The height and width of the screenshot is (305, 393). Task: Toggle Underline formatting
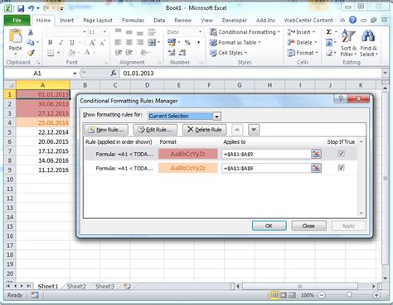[72, 42]
